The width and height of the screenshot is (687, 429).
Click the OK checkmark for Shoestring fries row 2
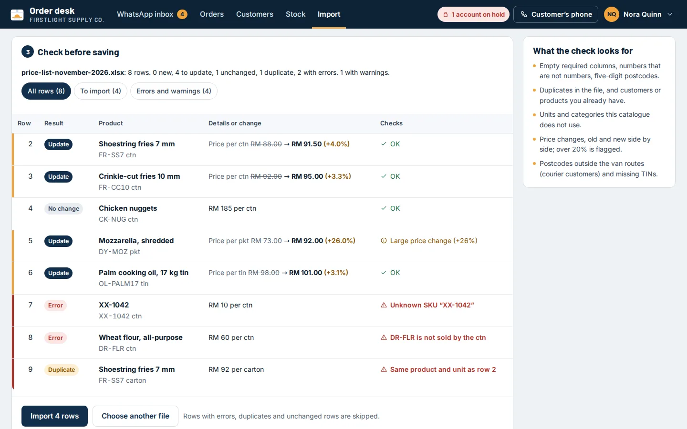[384, 144]
